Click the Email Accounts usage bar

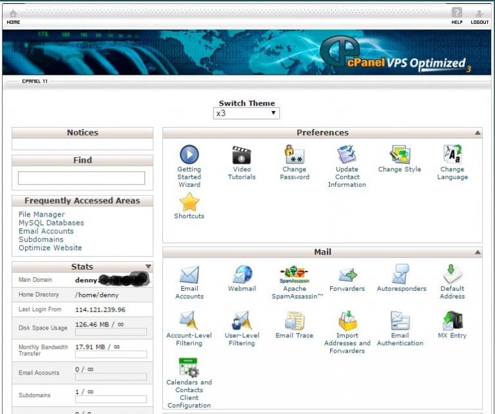point(111,377)
